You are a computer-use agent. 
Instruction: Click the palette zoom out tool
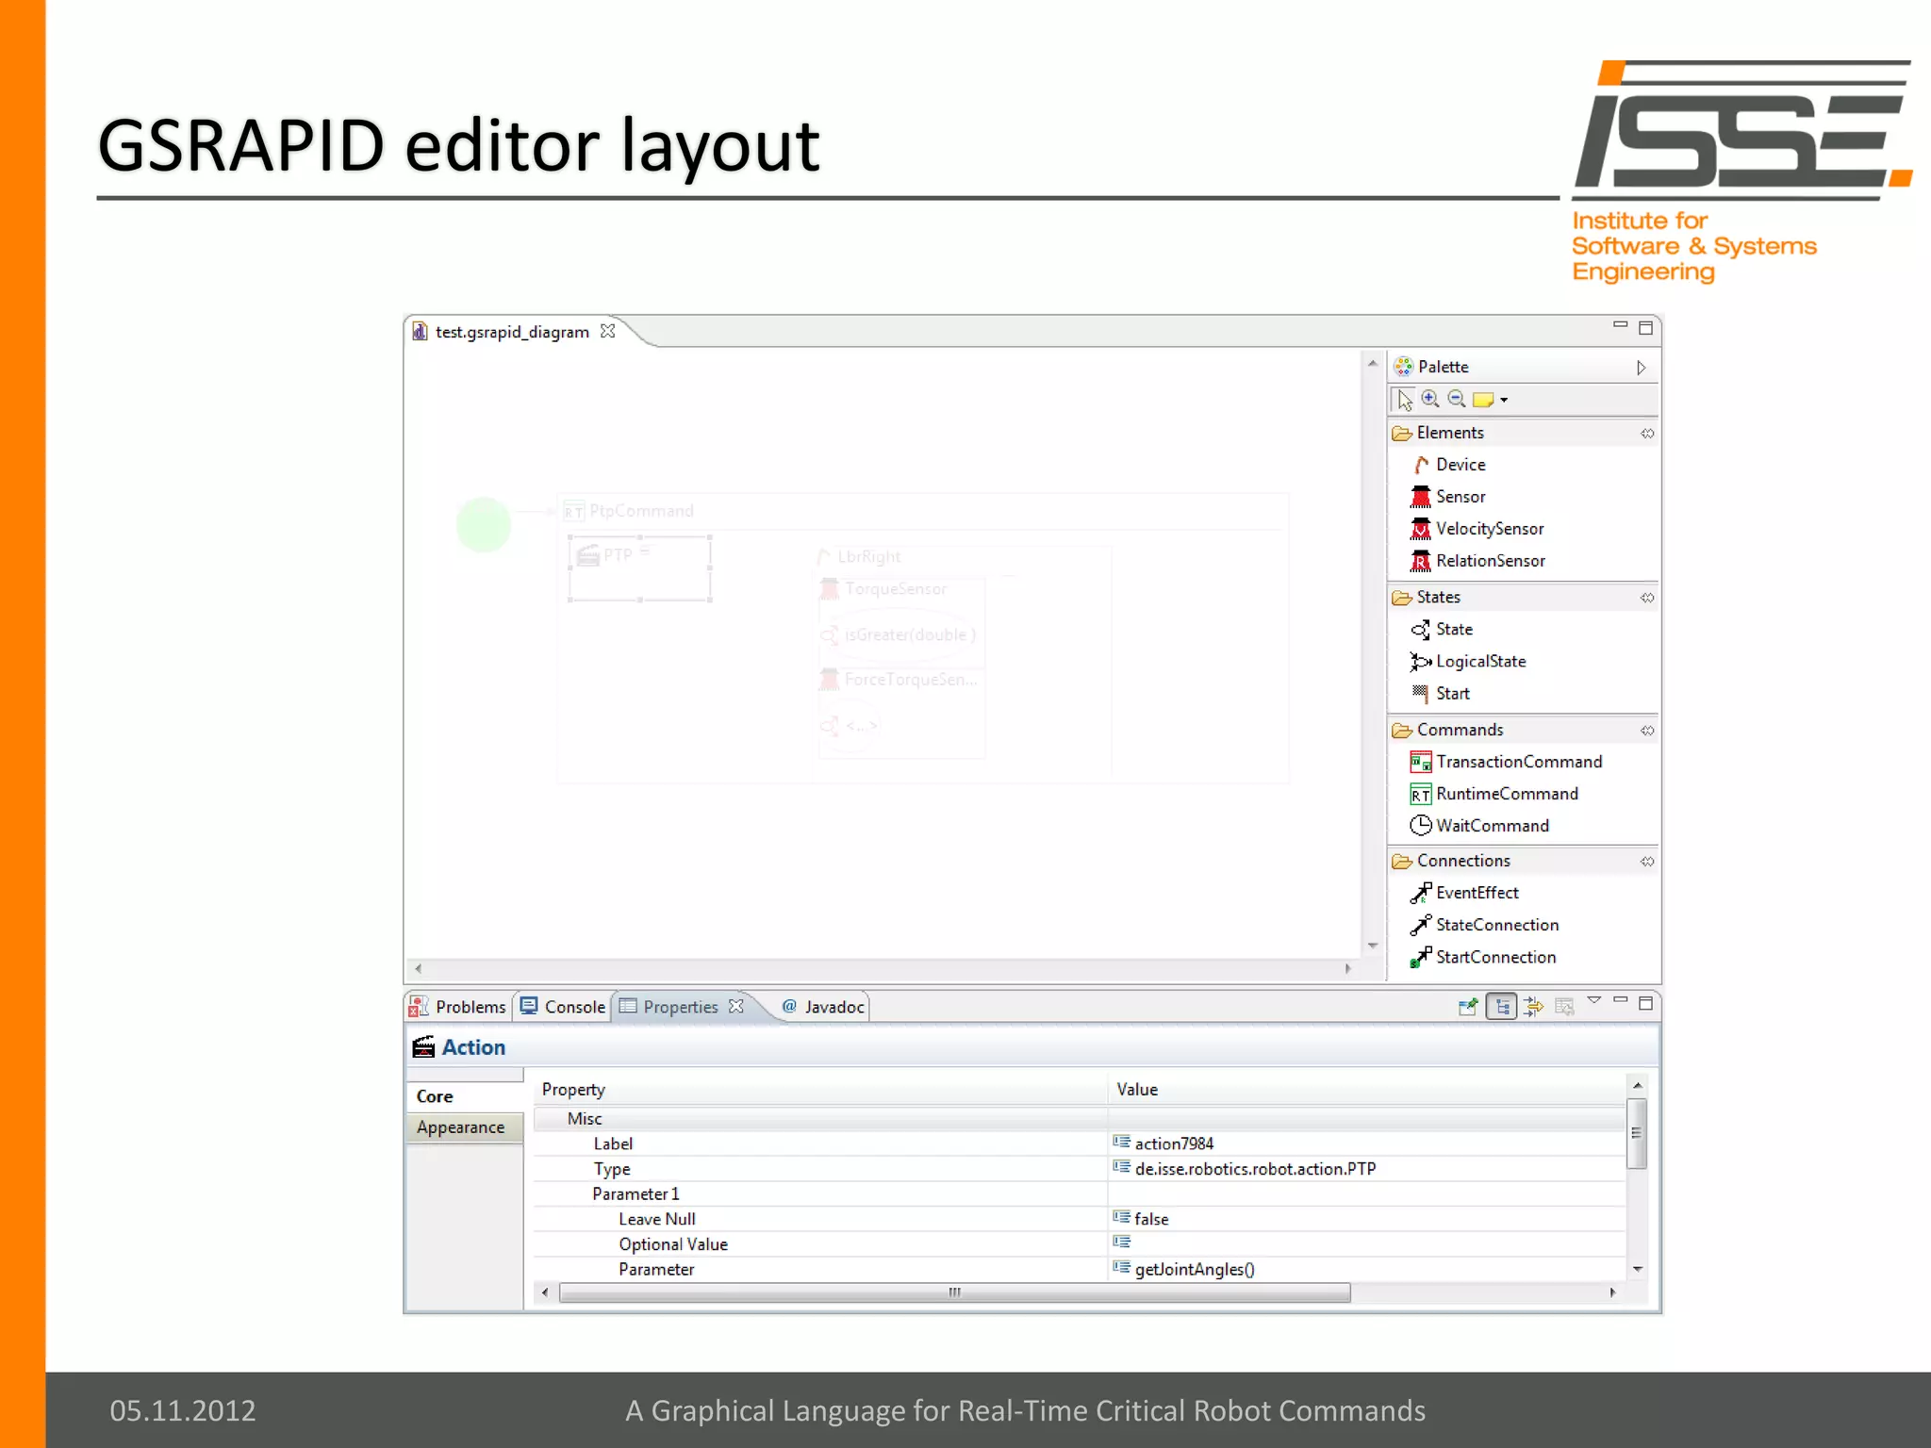1457,399
